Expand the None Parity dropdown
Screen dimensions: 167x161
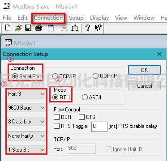pos(26,136)
